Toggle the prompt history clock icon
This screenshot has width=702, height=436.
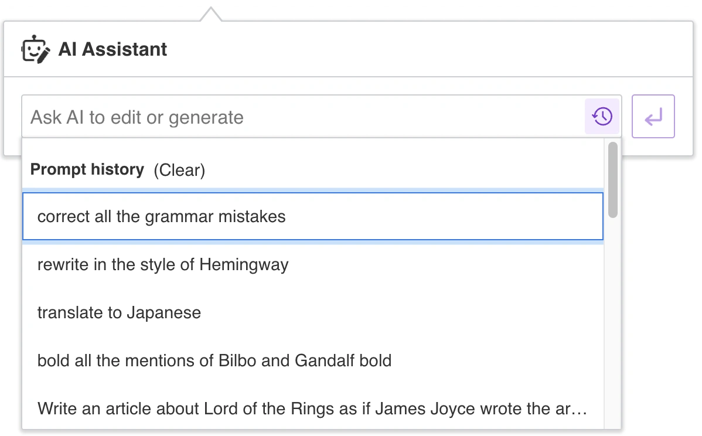click(x=602, y=117)
